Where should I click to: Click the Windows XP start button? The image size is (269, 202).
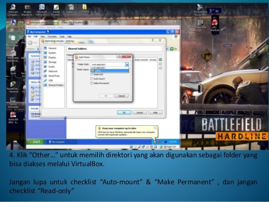tap(35, 142)
